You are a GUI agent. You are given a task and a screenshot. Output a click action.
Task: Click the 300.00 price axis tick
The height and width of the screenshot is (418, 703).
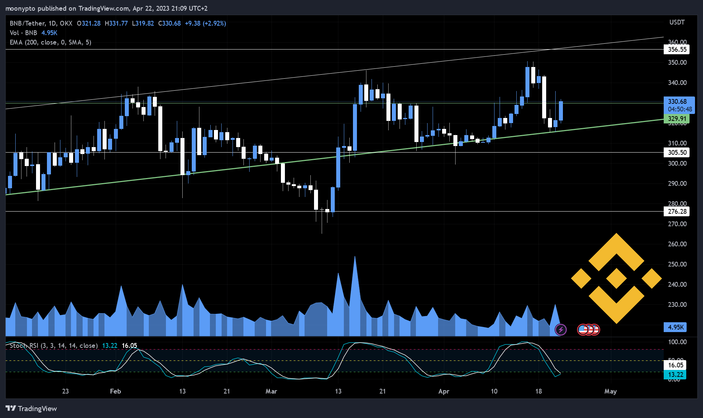tap(677, 163)
